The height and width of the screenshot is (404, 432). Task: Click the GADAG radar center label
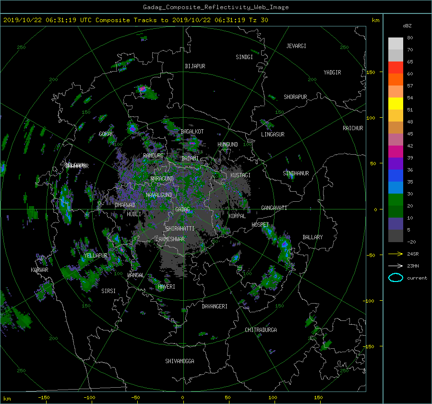click(x=183, y=209)
